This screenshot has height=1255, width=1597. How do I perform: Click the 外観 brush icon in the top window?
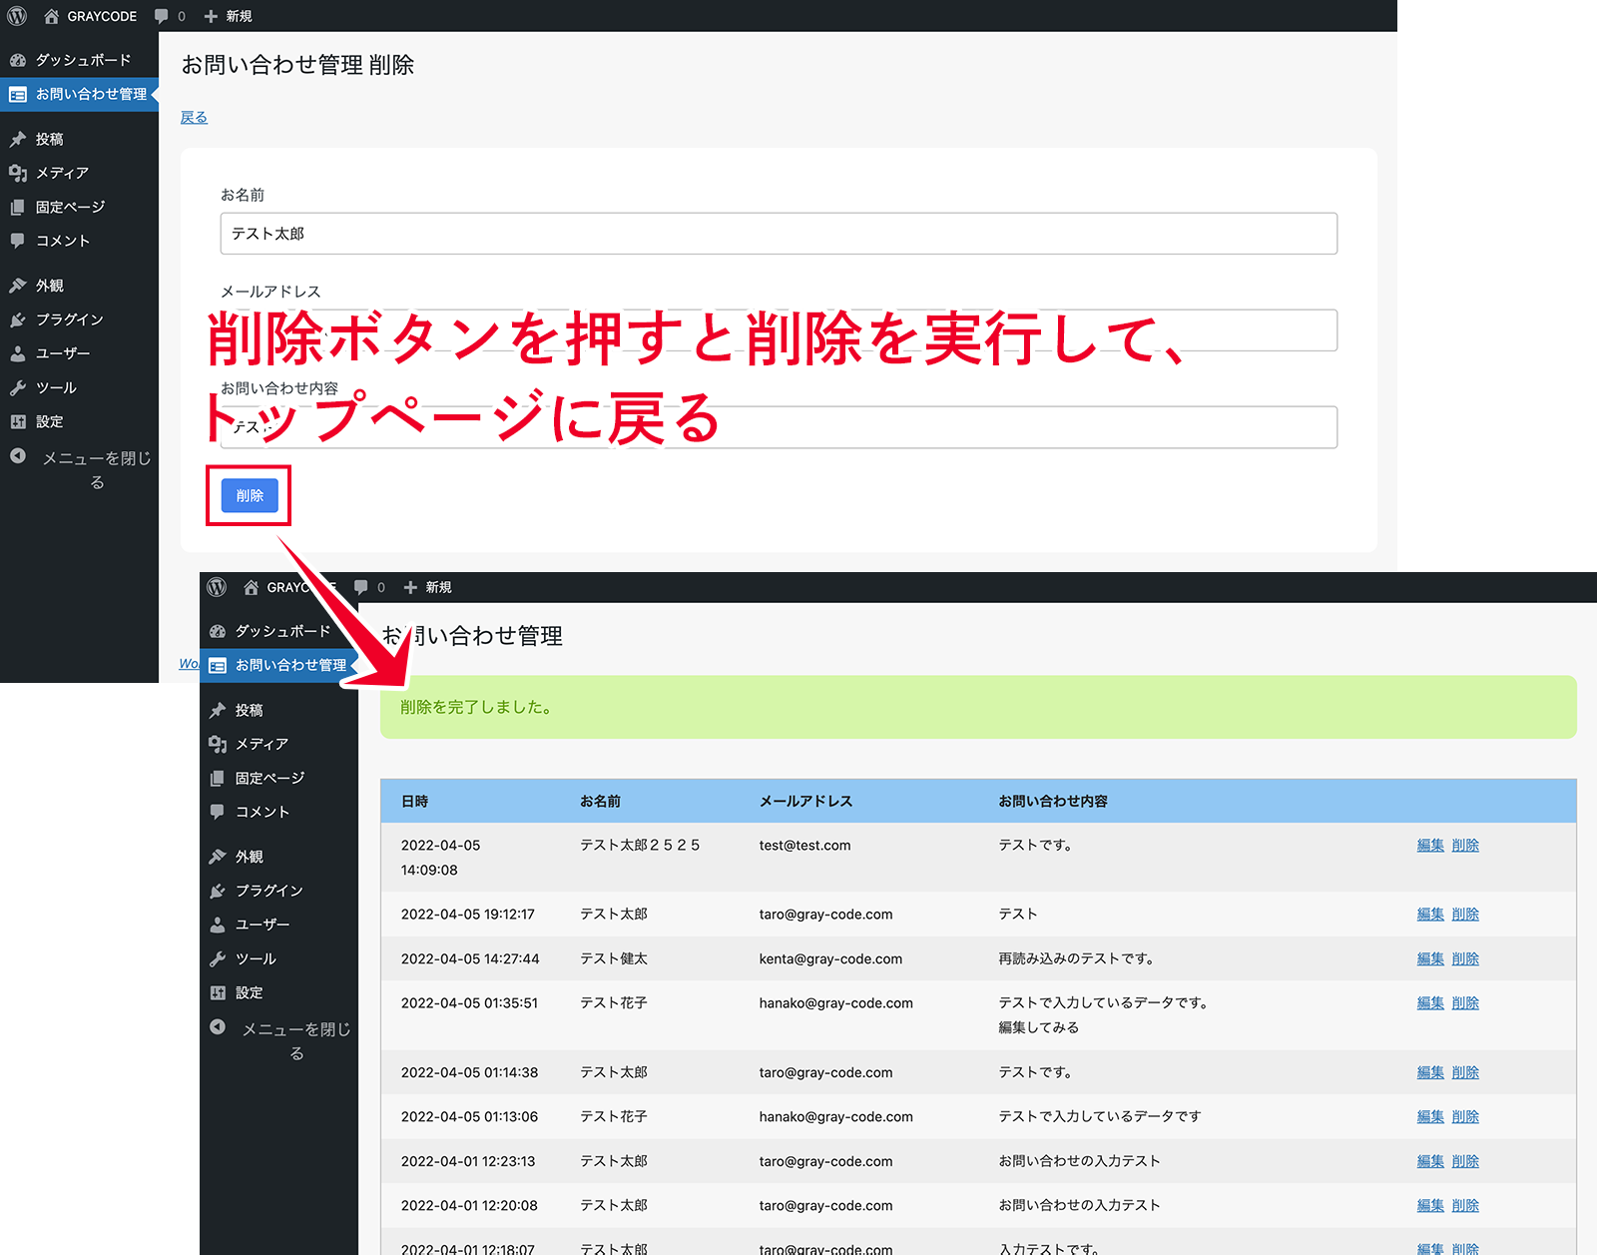[x=18, y=286]
